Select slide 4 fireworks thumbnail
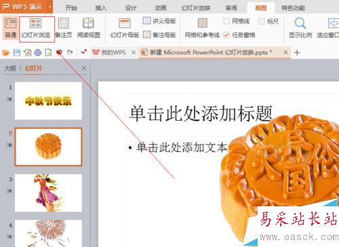The height and width of the screenshot is (247, 339). tap(48, 233)
